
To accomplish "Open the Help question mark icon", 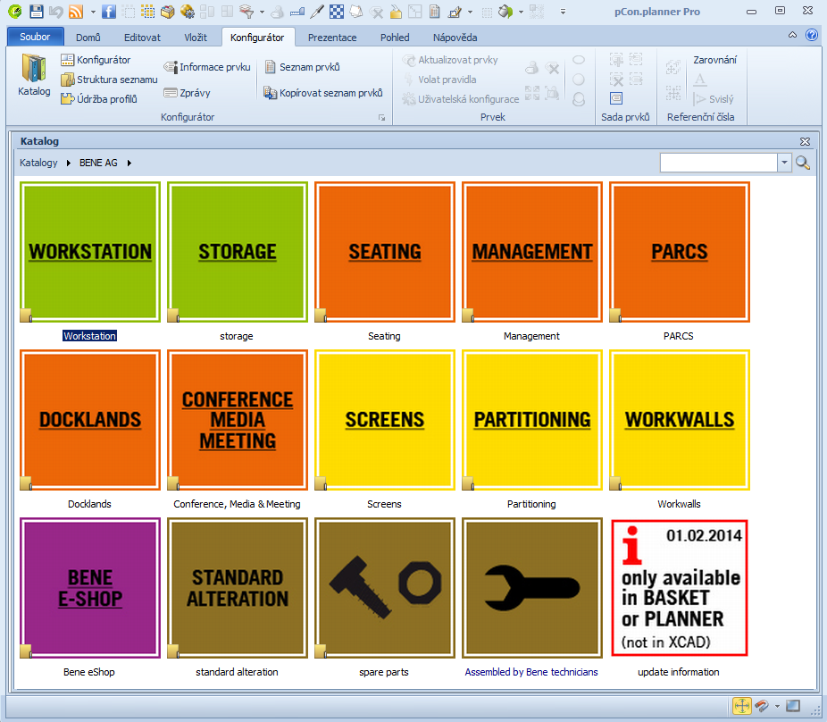I will pos(812,36).
